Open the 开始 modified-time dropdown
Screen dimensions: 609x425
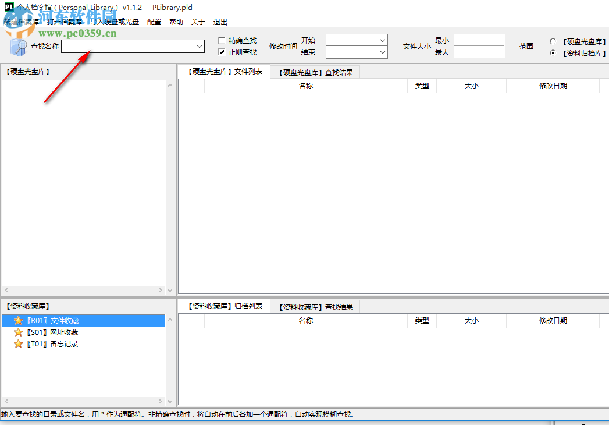tap(383, 41)
